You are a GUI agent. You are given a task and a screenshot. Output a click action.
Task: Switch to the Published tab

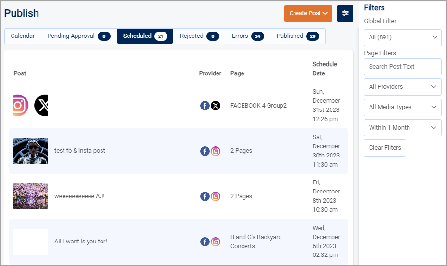(x=298, y=36)
